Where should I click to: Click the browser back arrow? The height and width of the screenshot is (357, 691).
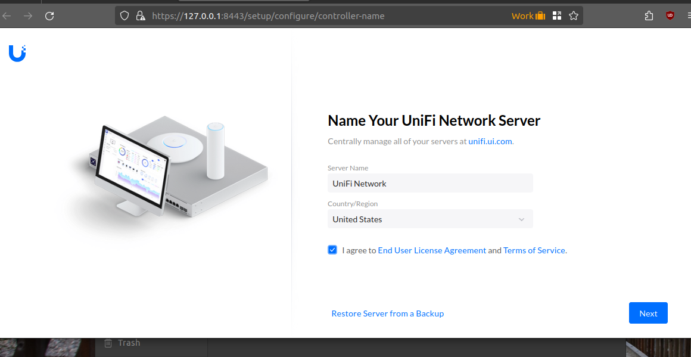click(7, 16)
